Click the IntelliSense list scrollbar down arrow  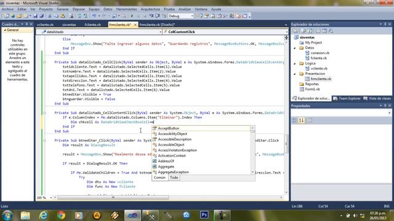point(252,172)
